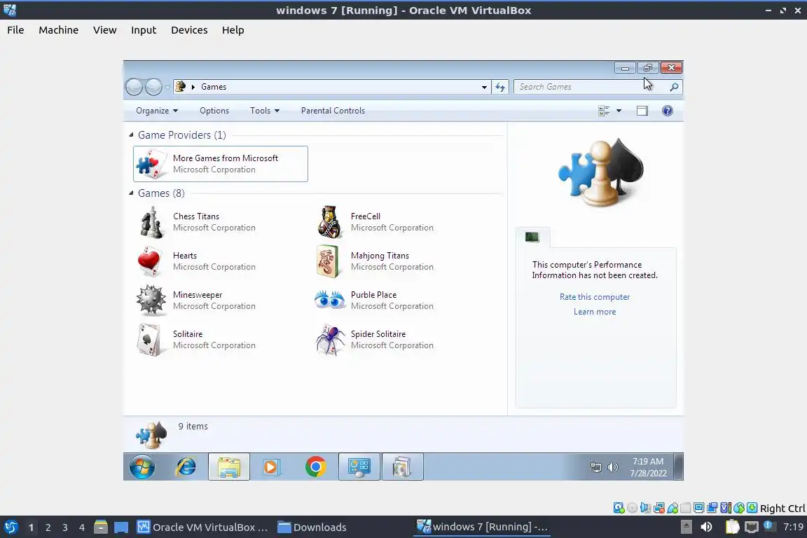Select More Games from Microsoft provider
Viewport: 807px width, 538px height.
[x=220, y=164]
